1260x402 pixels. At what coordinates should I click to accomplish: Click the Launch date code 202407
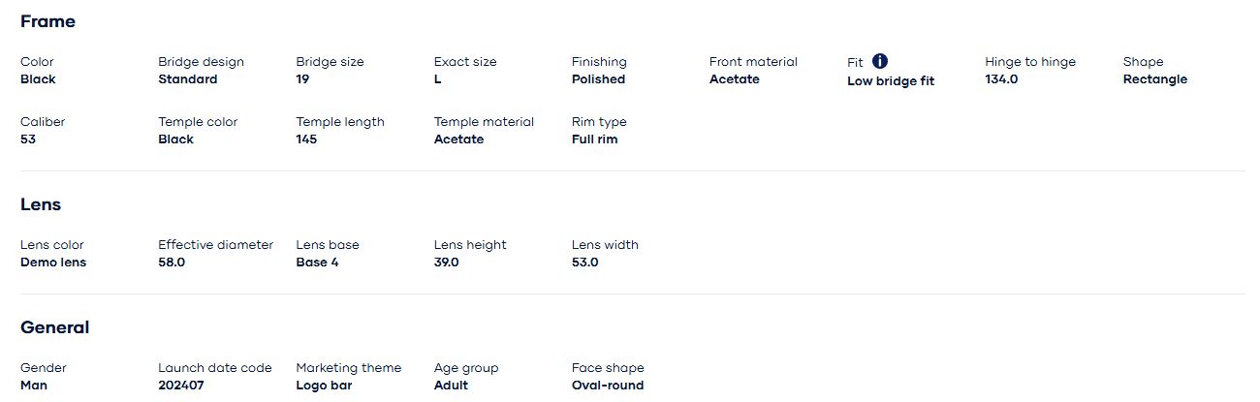point(181,386)
